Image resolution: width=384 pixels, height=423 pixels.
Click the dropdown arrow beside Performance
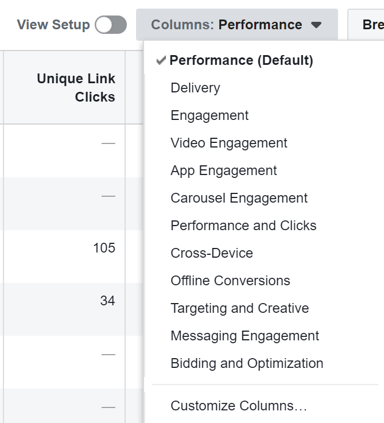click(316, 25)
